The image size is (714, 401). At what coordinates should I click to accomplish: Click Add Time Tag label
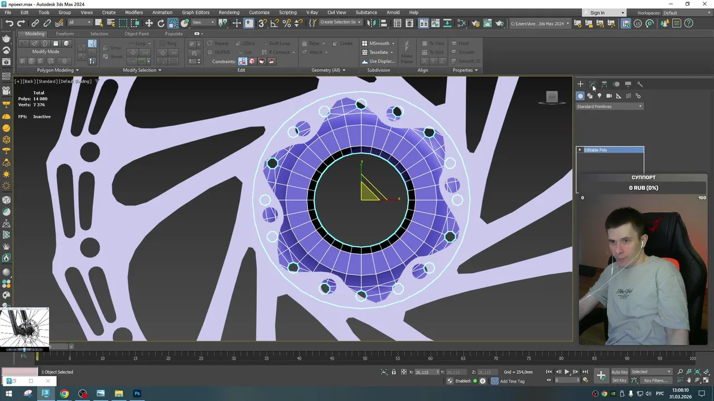pyautogui.click(x=512, y=381)
